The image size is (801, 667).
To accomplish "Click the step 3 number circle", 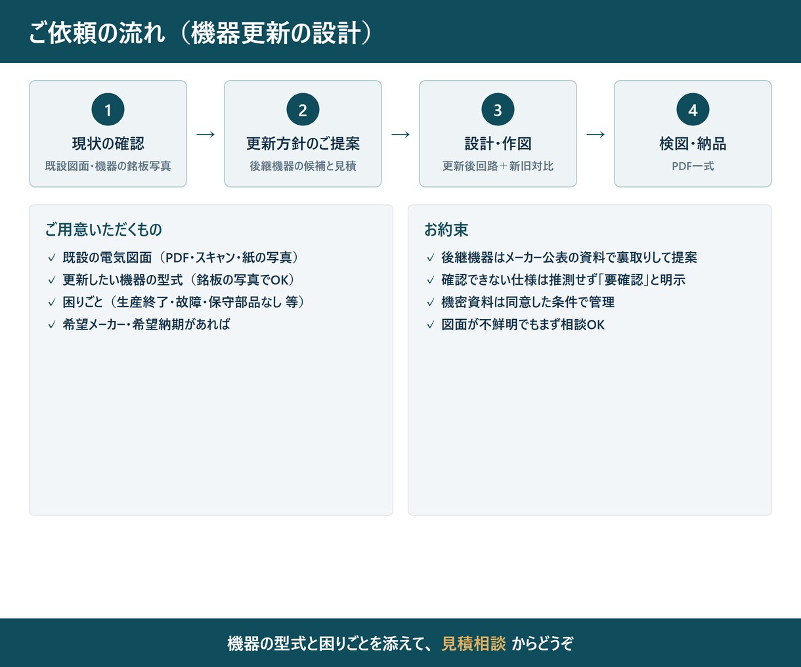I will pos(498,110).
